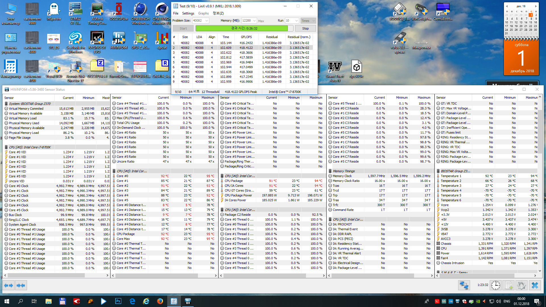Open HWiNFO remote network connection icon

[464, 285]
